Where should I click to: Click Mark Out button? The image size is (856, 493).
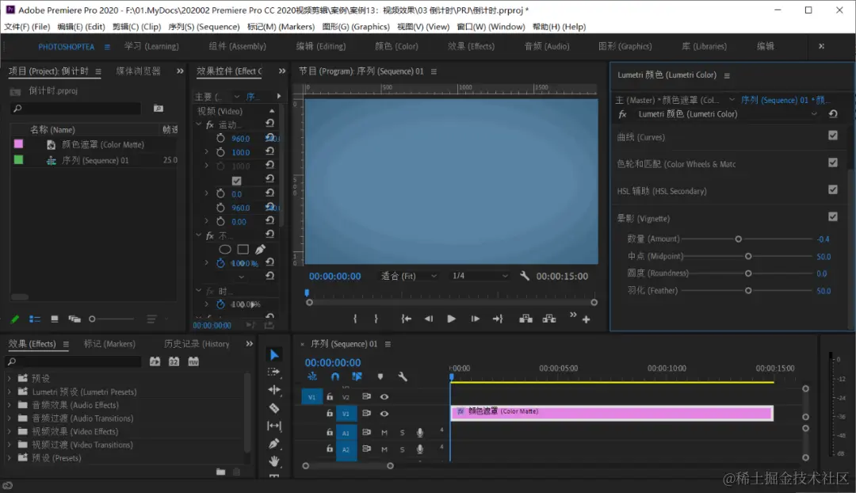376,319
